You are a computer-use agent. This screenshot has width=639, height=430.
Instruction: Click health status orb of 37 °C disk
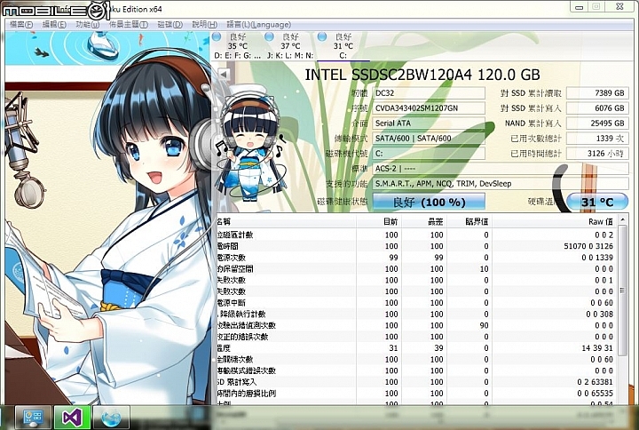tap(270, 36)
